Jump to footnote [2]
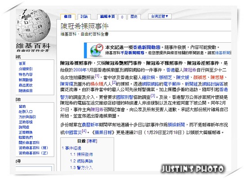Viewport: 247px width, 180px height. click(x=114, y=82)
